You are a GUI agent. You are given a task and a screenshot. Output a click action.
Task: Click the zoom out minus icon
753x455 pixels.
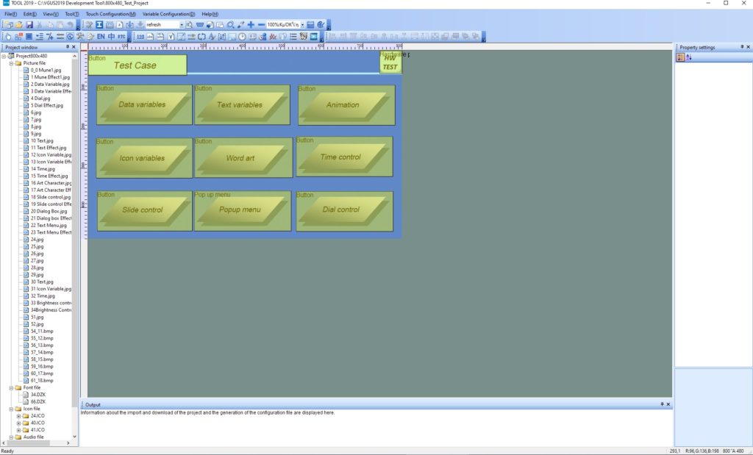(260, 25)
